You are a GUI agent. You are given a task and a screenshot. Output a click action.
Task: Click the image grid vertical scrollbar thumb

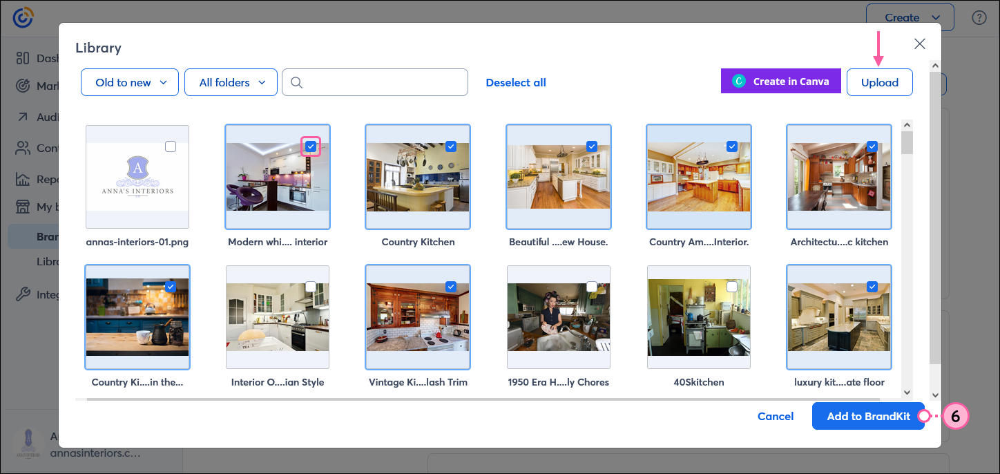pyautogui.click(x=907, y=144)
